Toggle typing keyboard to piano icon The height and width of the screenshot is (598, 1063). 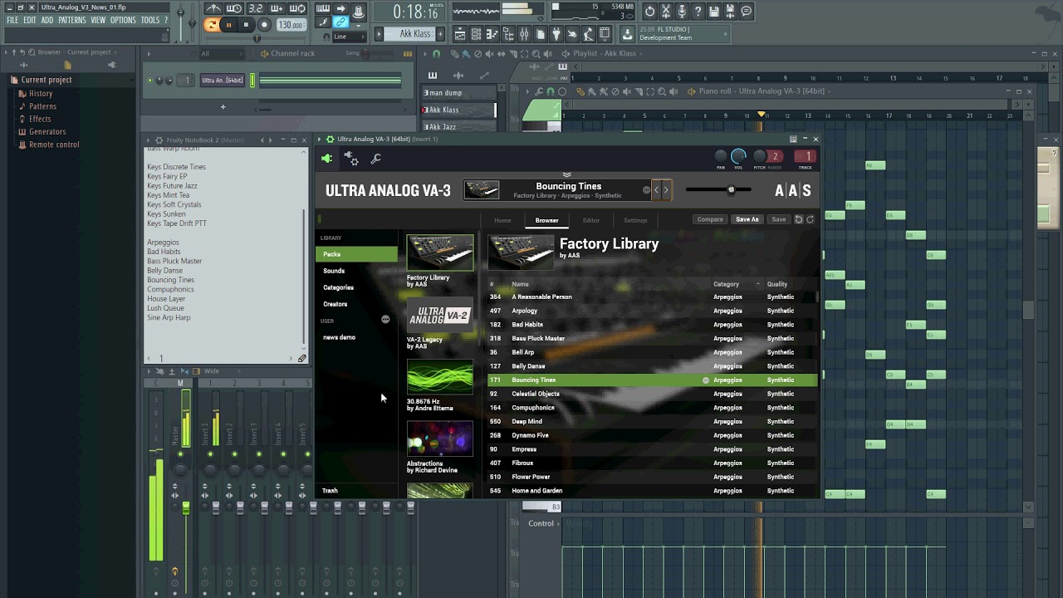[x=322, y=8]
